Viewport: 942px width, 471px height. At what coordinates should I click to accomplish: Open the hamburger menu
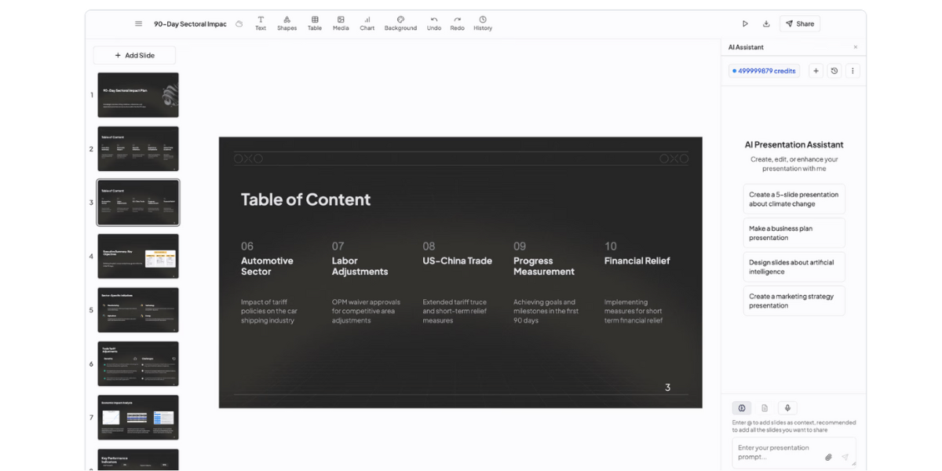(x=138, y=24)
